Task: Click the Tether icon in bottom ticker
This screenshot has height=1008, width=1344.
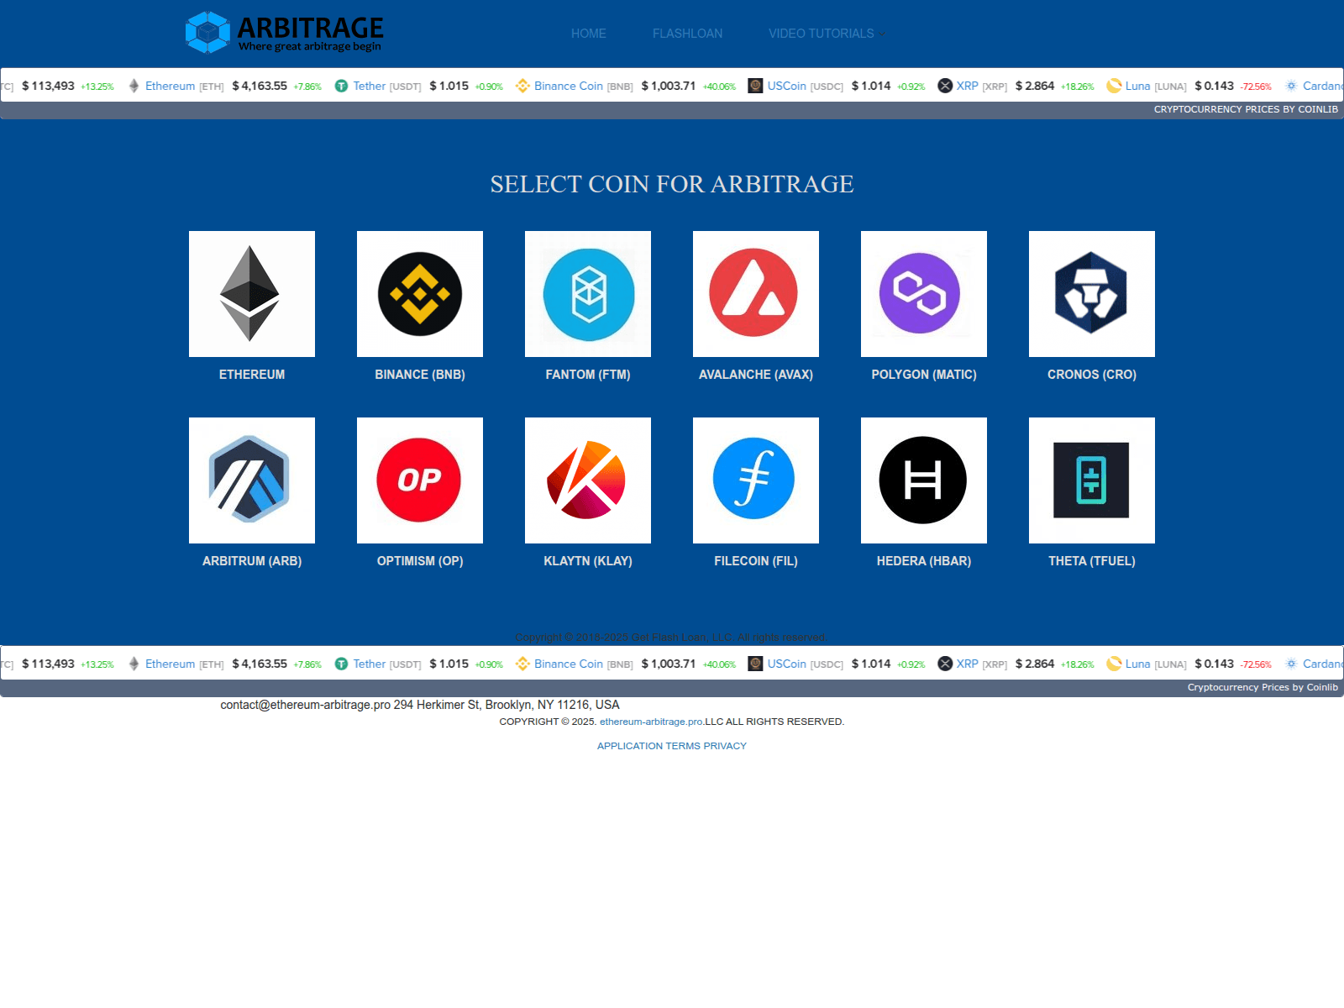Action: point(341,664)
